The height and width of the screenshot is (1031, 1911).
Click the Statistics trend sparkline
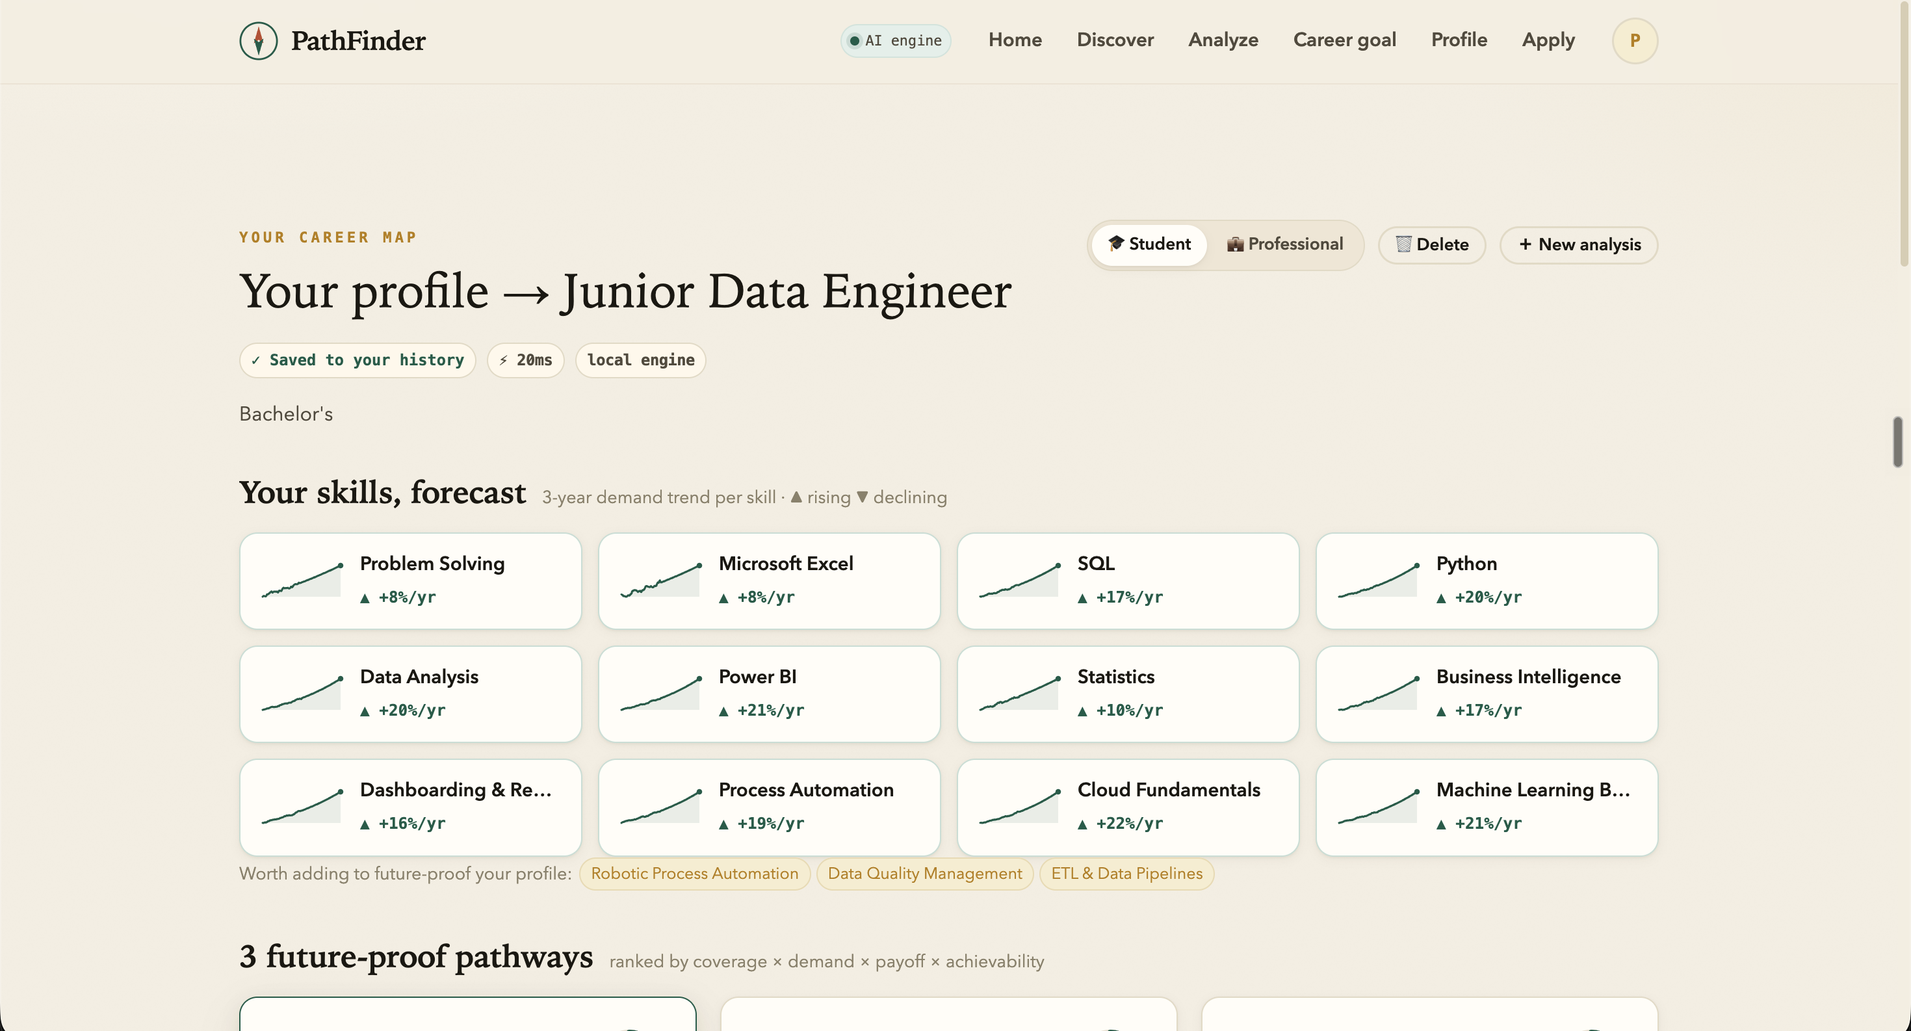pos(1019,694)
